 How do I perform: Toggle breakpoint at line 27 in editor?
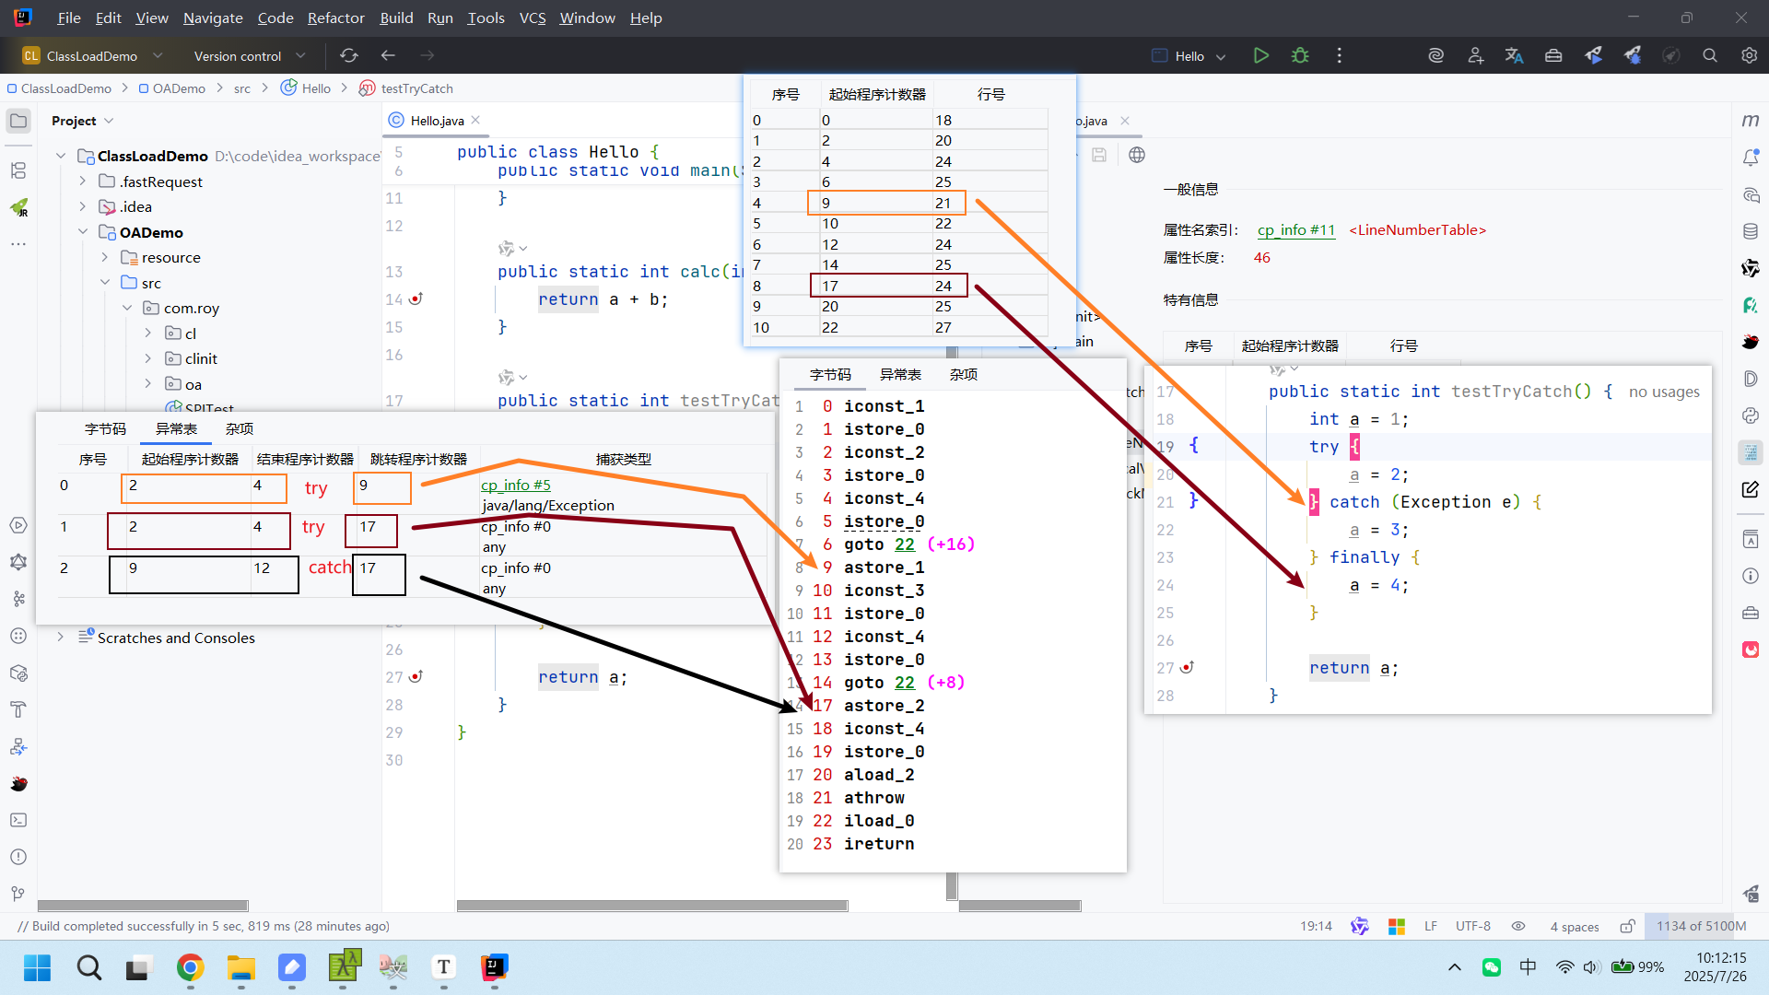click(x=416, y=676)
